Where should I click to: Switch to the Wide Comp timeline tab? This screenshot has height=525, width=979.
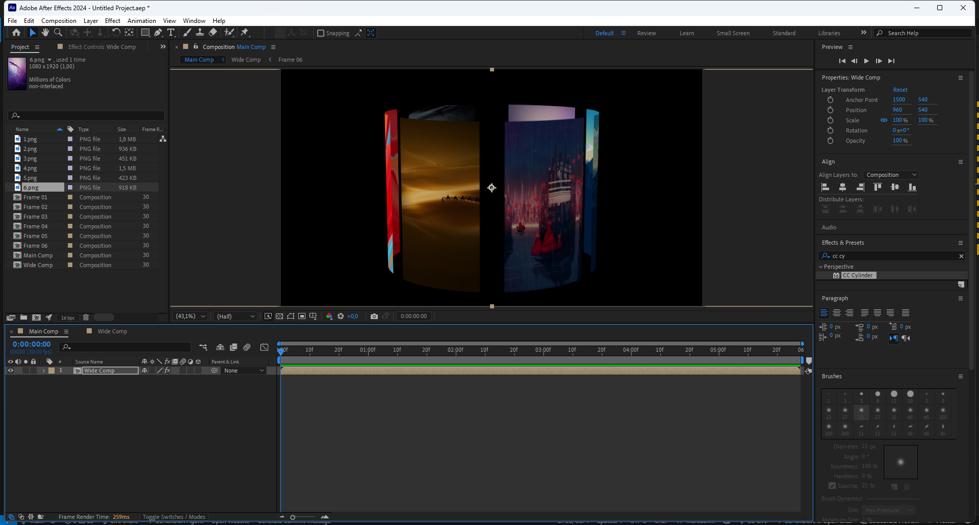(x=112, y=331)
